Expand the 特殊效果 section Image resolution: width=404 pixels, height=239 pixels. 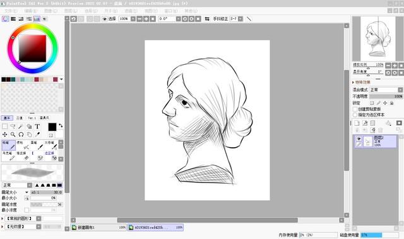361,82
